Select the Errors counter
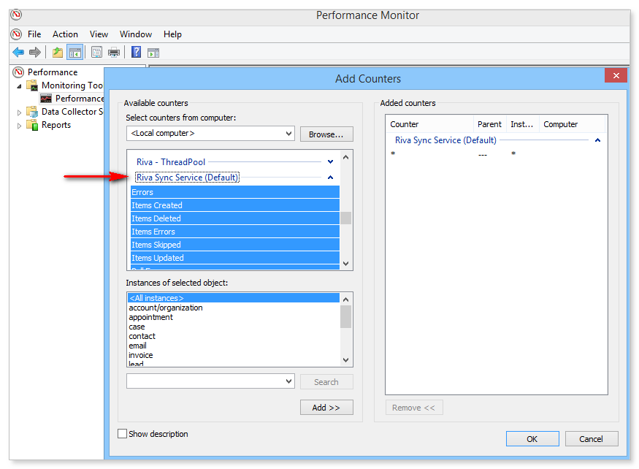The image size is (639, 469). pyautogui.click(x=234, y=192)
